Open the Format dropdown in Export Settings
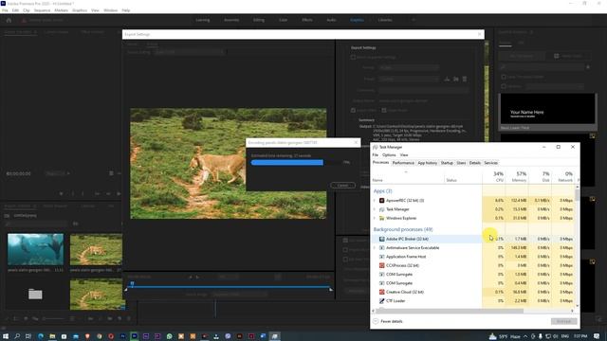607x341 pixels. tap(409, 67)
